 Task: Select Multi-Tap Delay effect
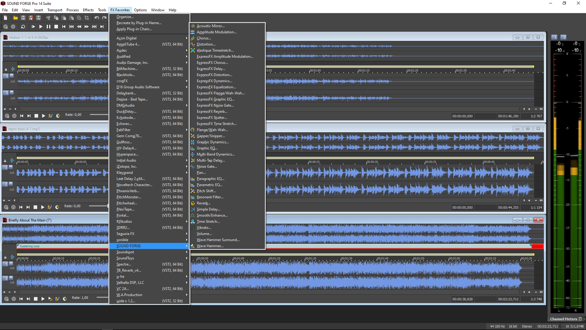[x=227, y=160]
